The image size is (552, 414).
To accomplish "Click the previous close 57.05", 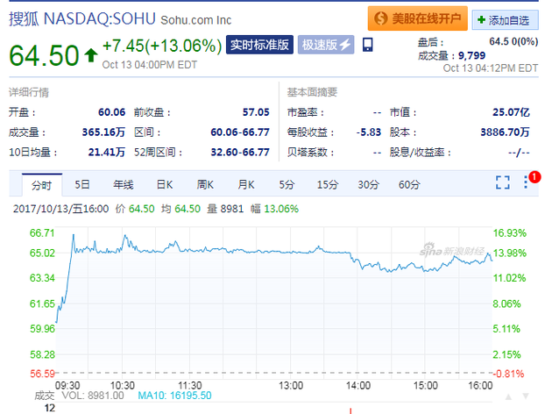I will click(x=256, y=112).
